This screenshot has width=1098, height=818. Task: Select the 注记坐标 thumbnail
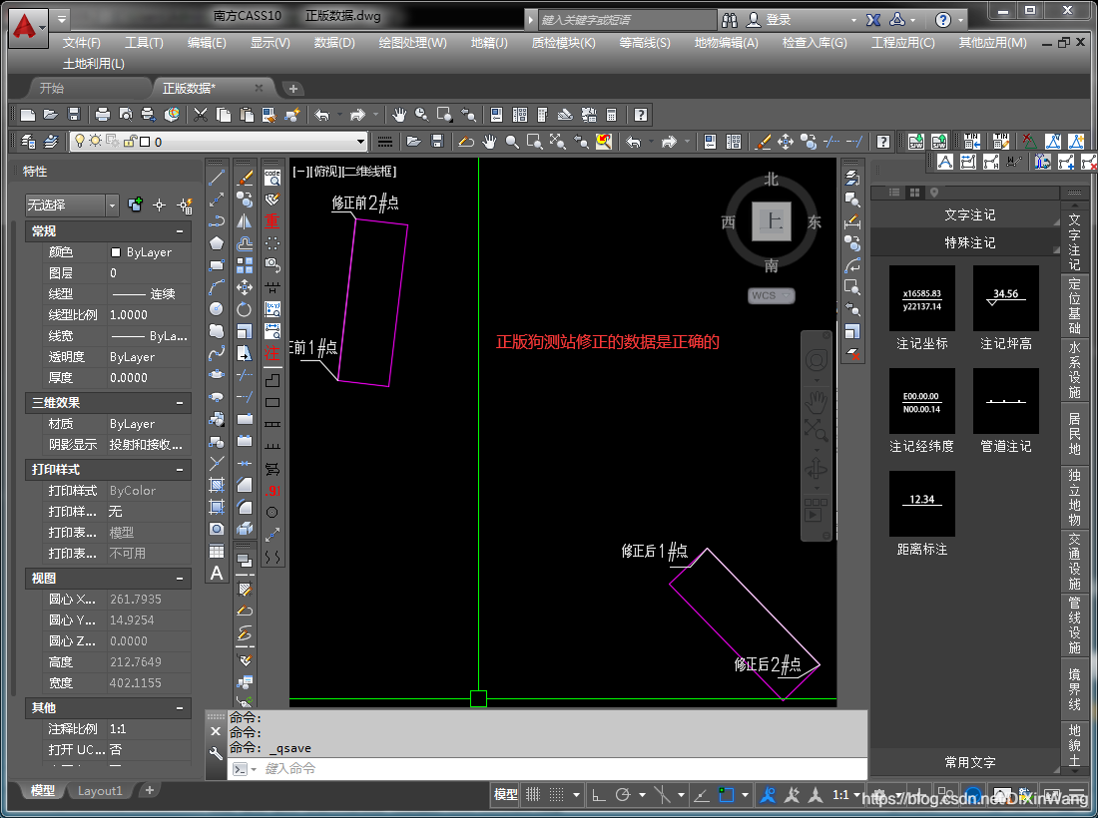coord(921,298)
